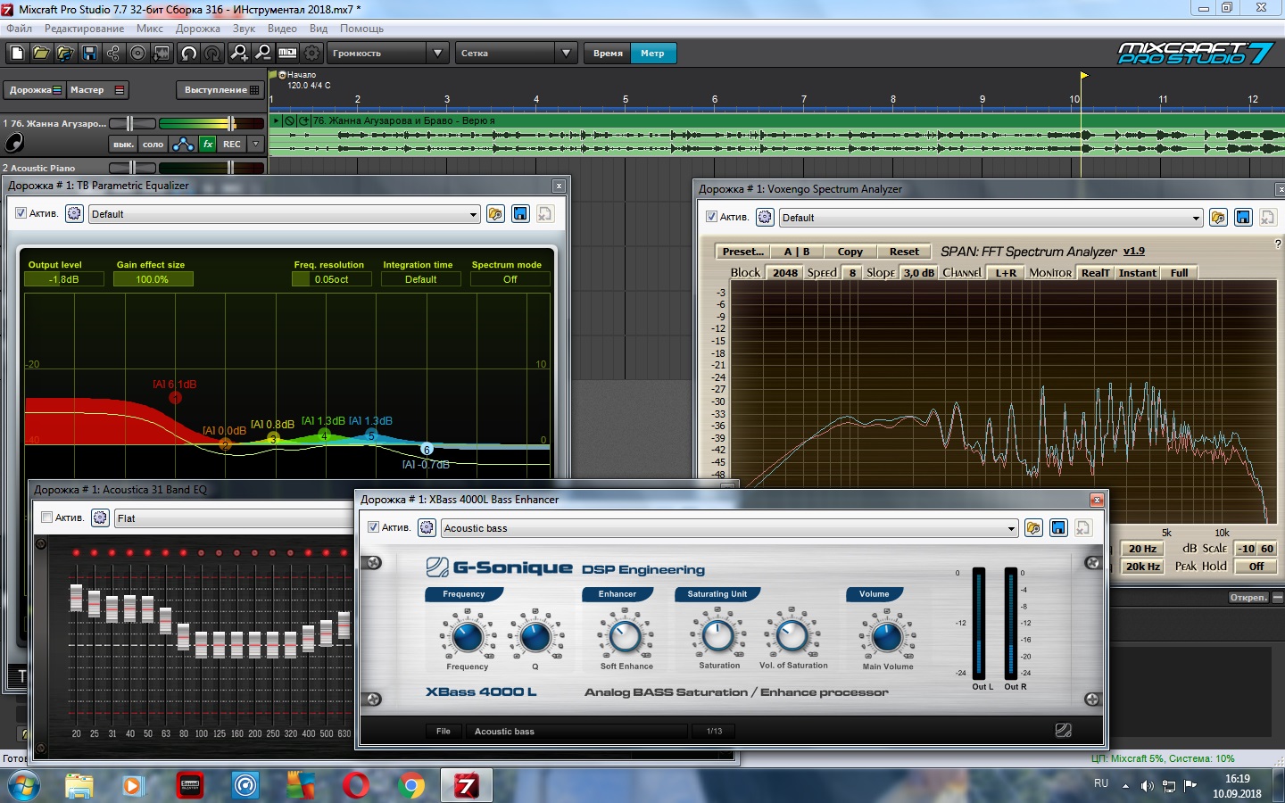Open Opera browser from taskbar
Viewport: 1285px width, 803px height.
356,785
